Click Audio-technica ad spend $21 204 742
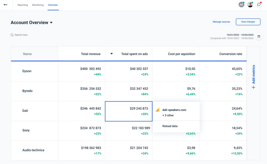 point(139,148)
